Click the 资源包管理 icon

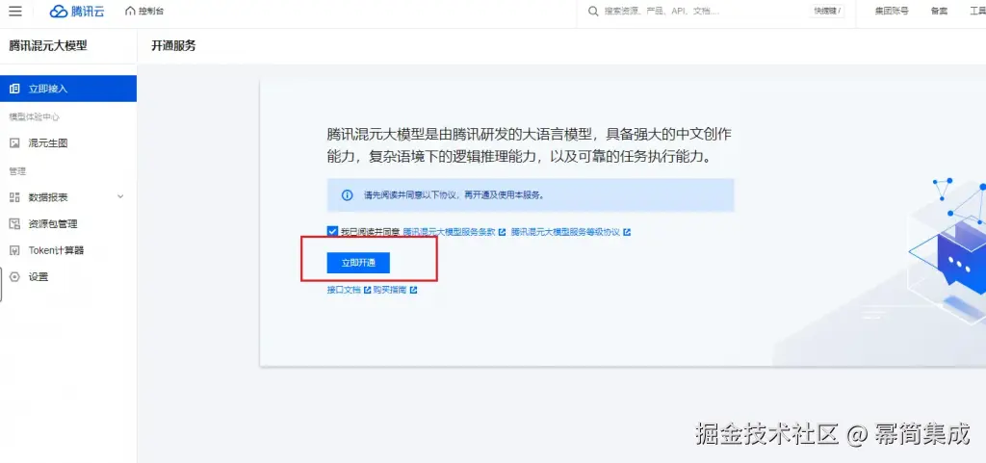pos(14,223)
